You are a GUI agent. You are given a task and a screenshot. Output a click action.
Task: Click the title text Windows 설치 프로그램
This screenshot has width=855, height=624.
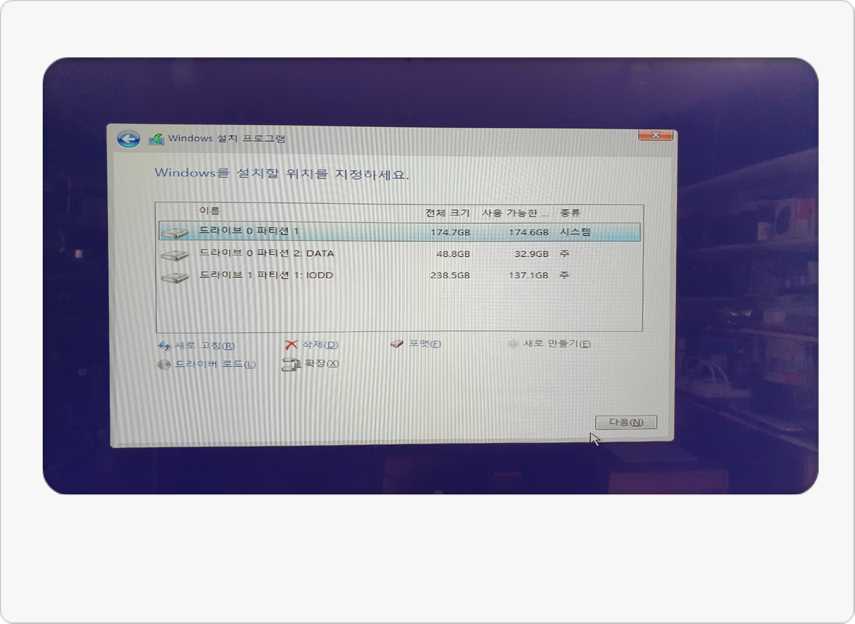(x=226, y=139)
